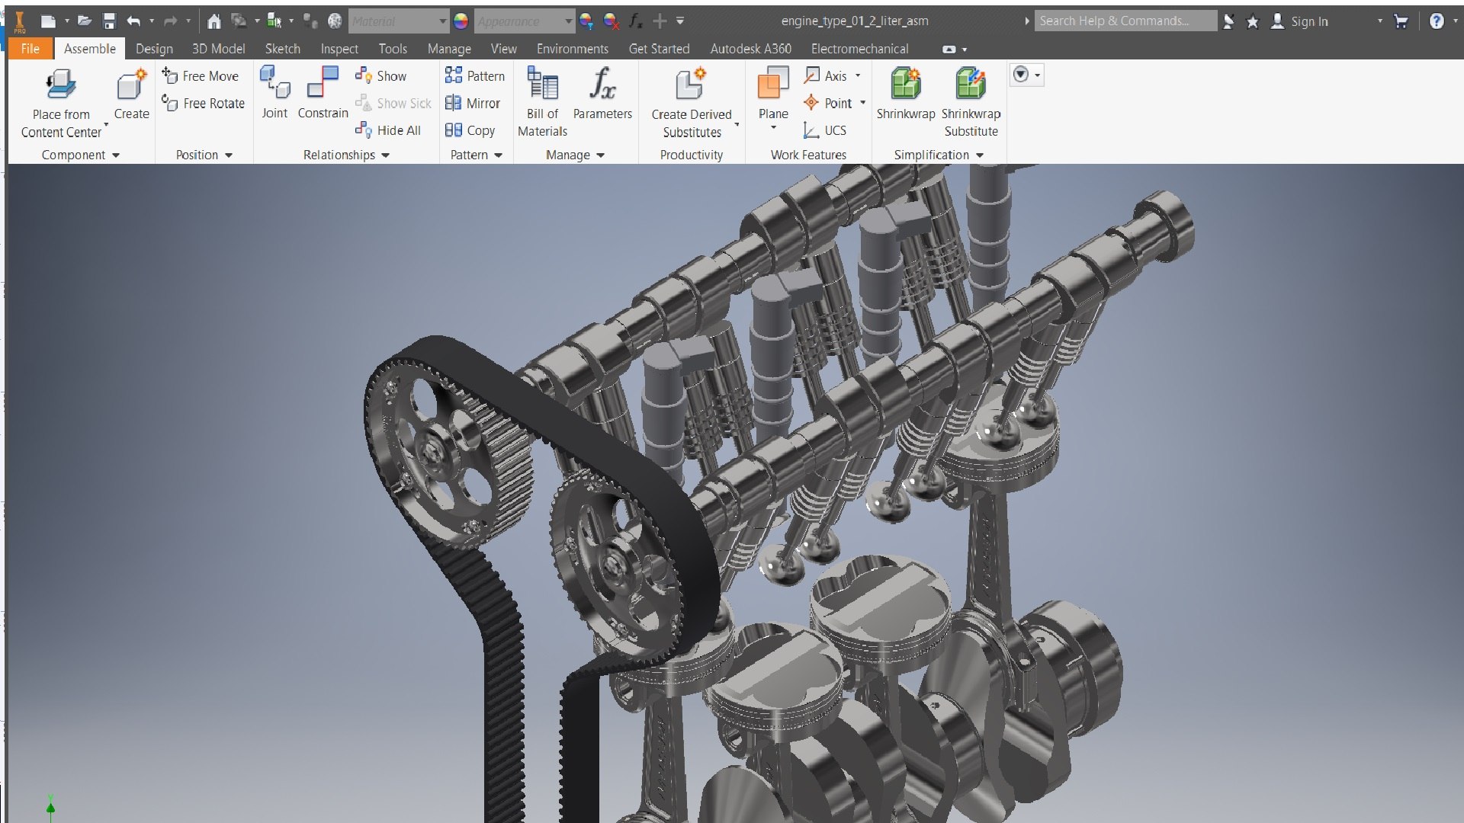Click the Mirror component tool
This screenshot has width=1464, height=823.
pos(473,104)
